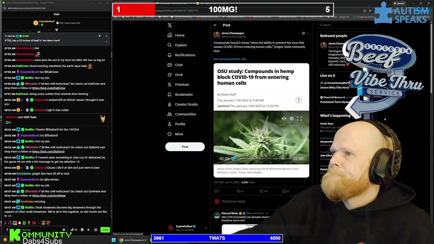
Task: Click the Grok explain icon on post
Action: [x=303, y=34]
